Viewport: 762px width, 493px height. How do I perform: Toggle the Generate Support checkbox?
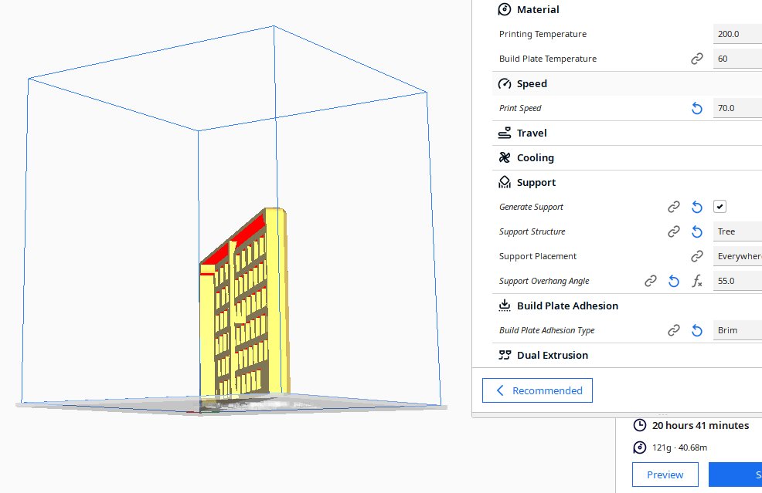point(719,207)
